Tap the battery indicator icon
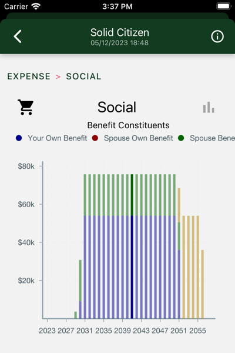 coord(224,6)
